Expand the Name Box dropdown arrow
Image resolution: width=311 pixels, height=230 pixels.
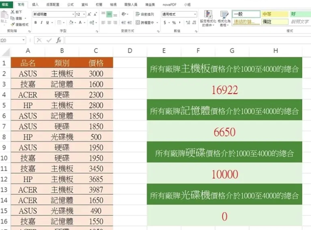point(24,40)
